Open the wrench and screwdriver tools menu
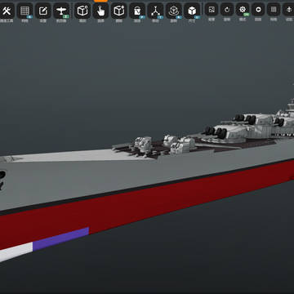 [7, 11]
